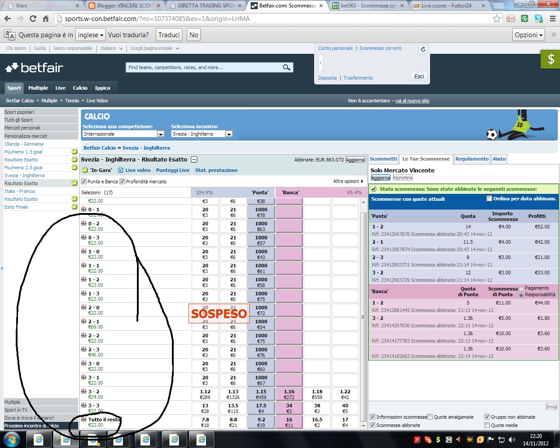The width and height of the screenshot is (560, 448).
Task: Click the red R tray icon
Action: point(417,440)
